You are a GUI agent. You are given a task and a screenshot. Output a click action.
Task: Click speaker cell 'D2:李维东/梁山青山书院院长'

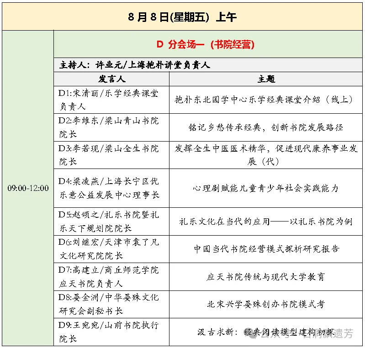click(x=111, y=127)
